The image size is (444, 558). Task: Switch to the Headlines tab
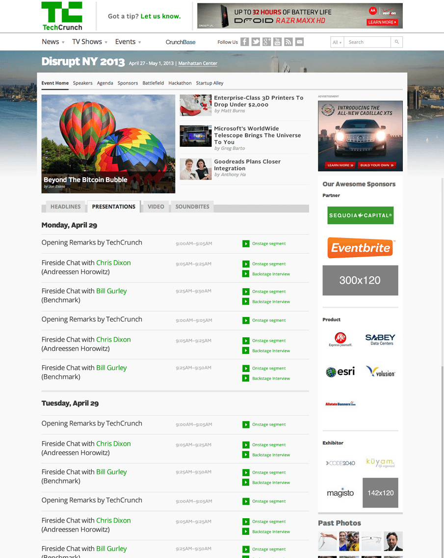(x=65, y=207)
